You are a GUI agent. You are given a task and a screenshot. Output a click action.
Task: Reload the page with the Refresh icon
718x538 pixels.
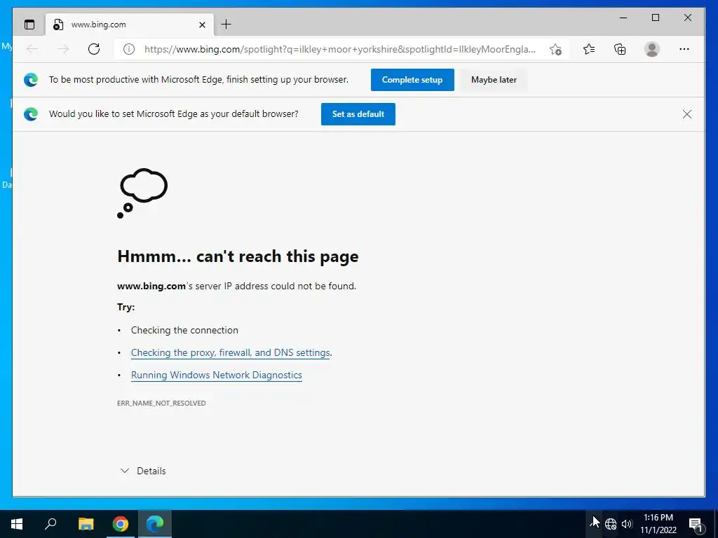coord(94,49)
